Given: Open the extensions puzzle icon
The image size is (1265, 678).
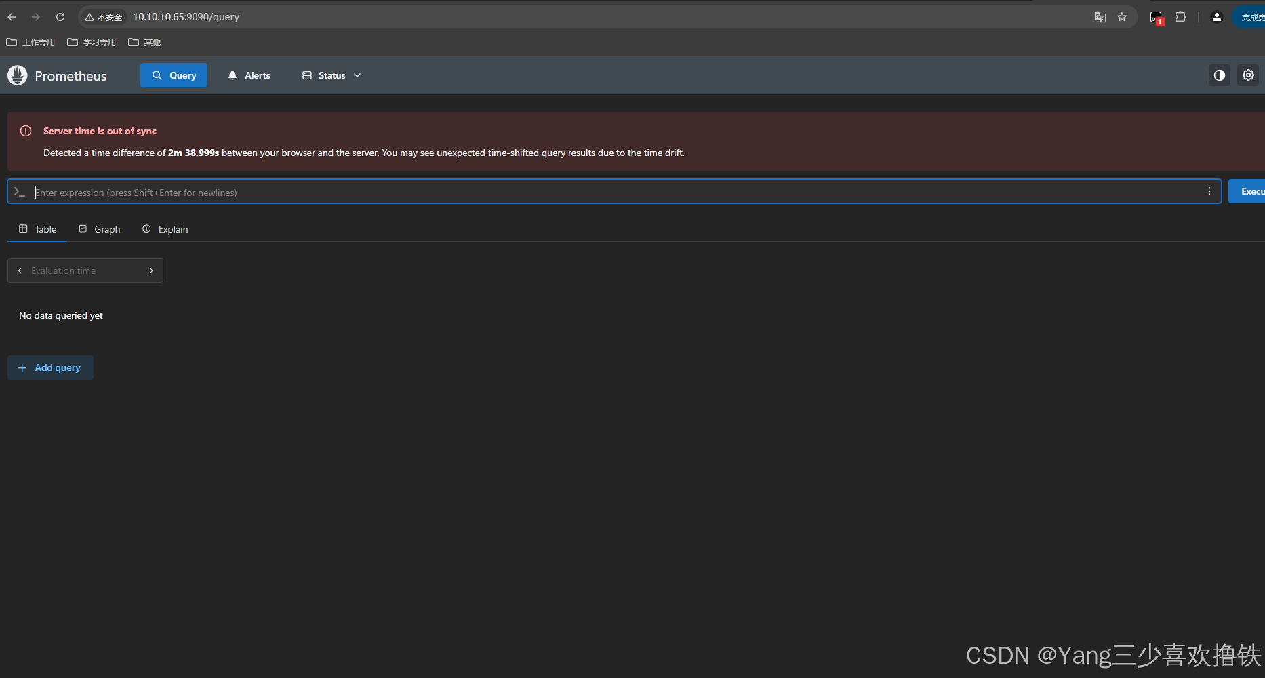Looking at the screenshot, I should click(1181, 17).
